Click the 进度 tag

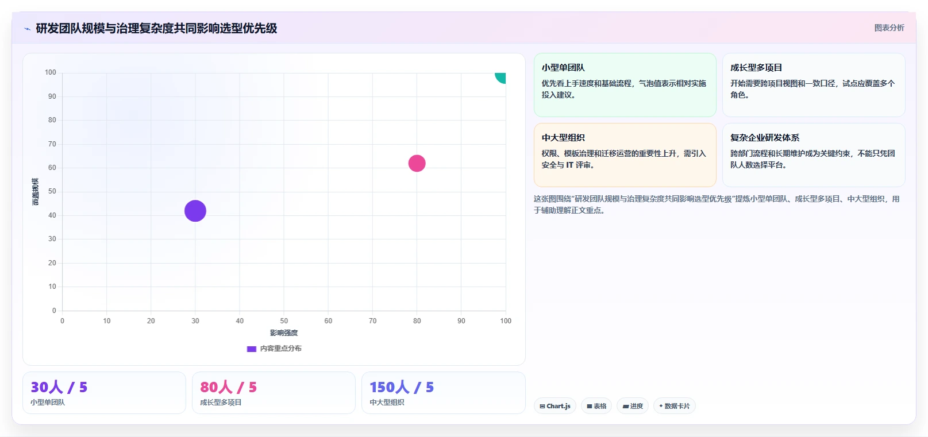[x=633, y=406]
